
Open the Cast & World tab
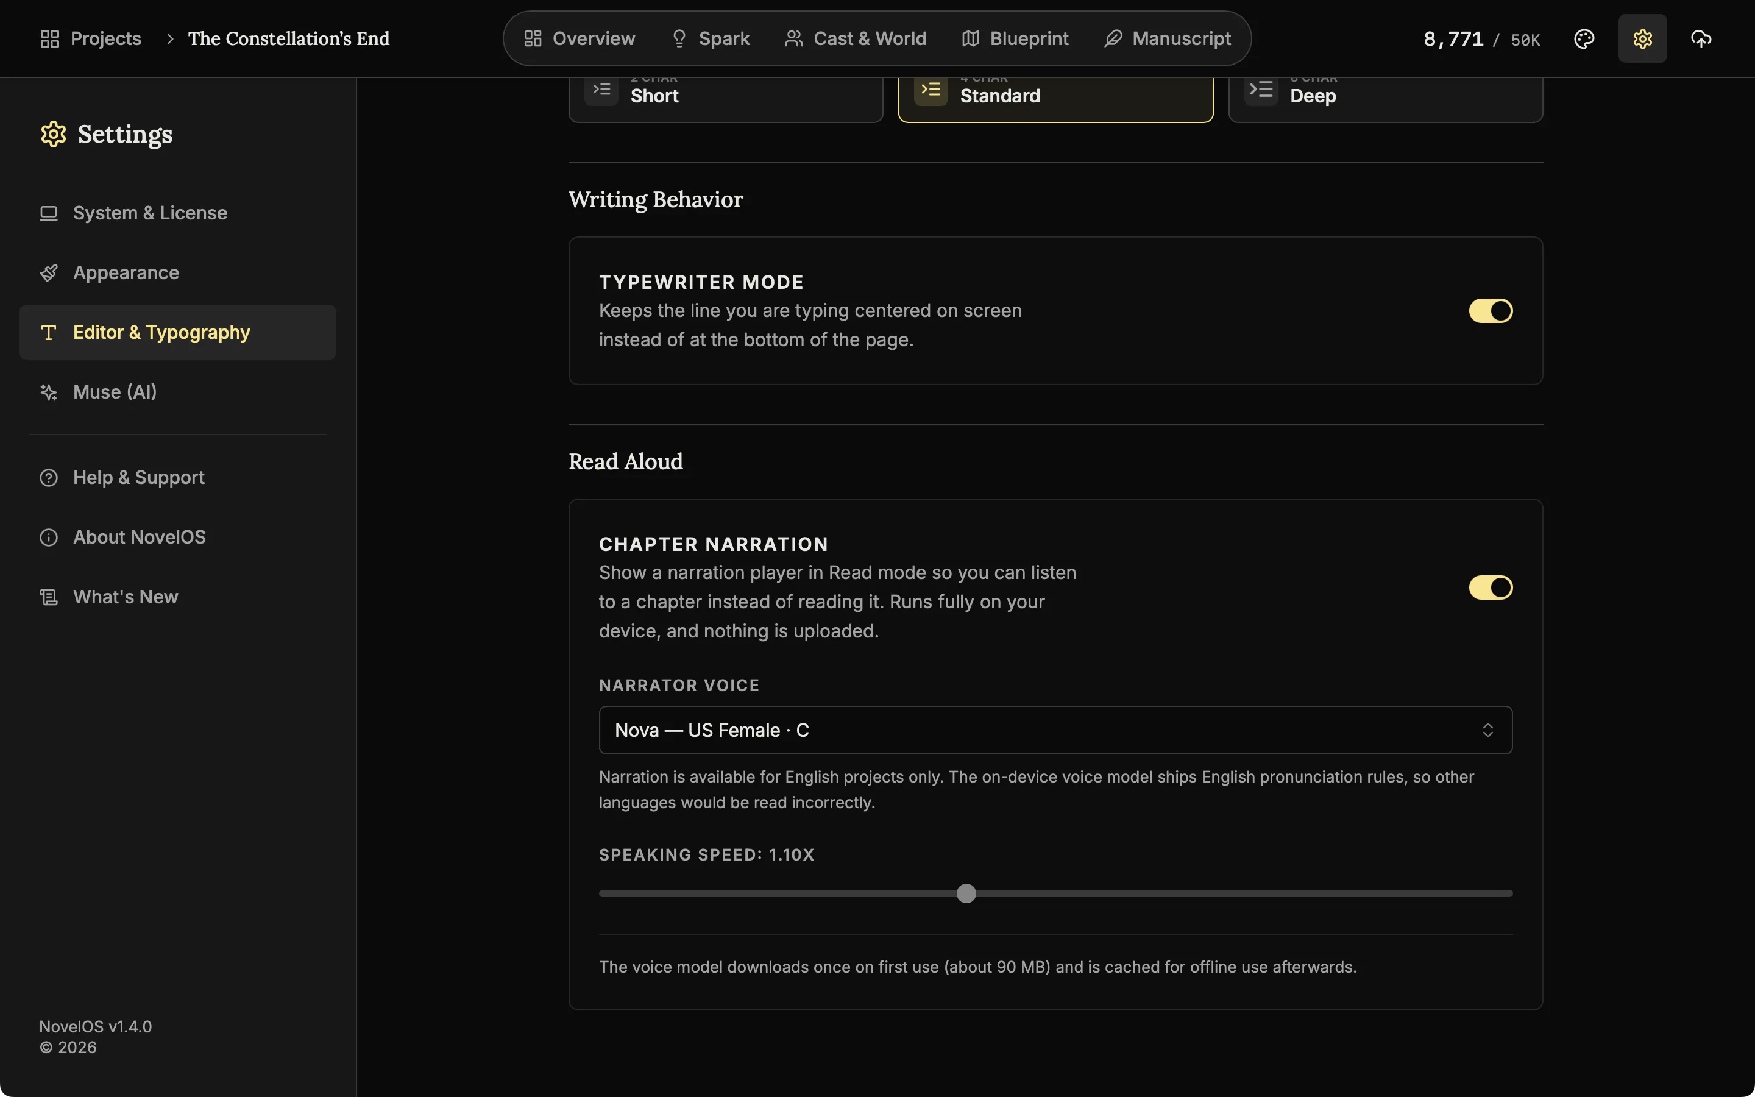(856, 38)
